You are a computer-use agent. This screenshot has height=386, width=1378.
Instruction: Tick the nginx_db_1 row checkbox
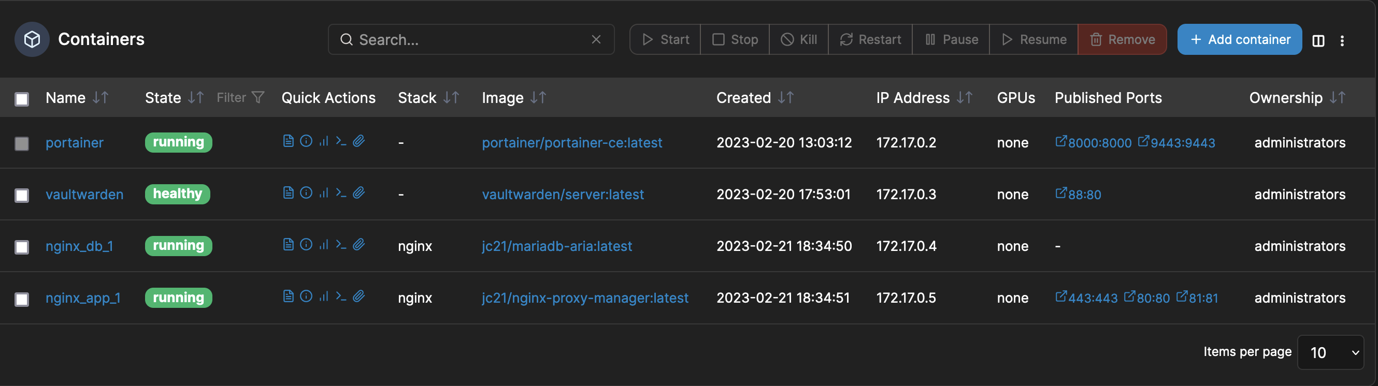22,247
